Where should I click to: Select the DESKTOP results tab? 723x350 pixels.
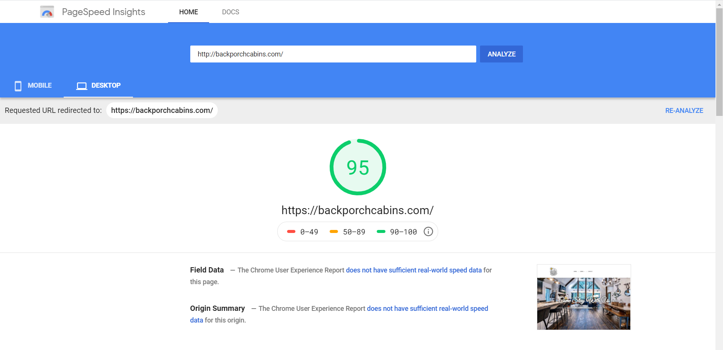[98, 86]
